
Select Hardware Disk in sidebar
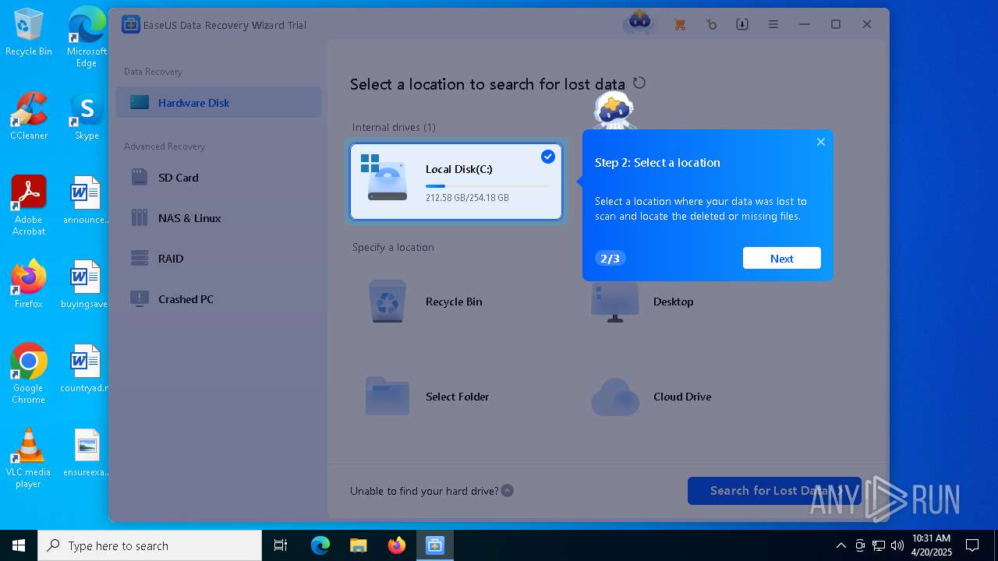point(218,102)
